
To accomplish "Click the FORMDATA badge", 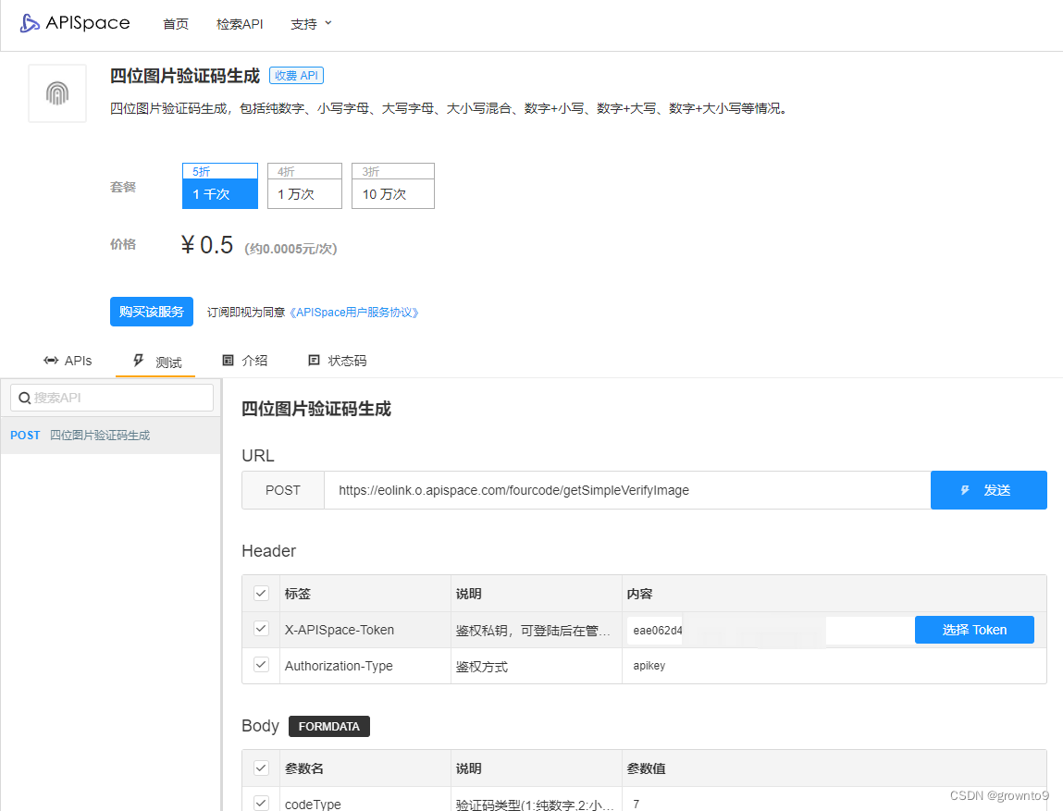I will [x=328, y=726].
